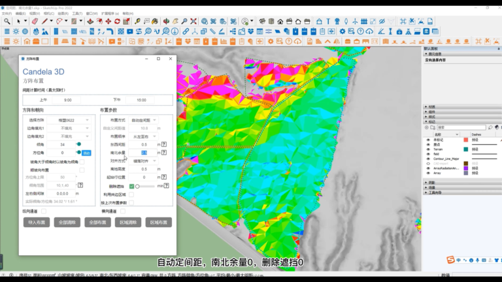This screenshot has height=282, width=502.
Task: Activate the Push/Pull tool
Action: pos(90,22)
